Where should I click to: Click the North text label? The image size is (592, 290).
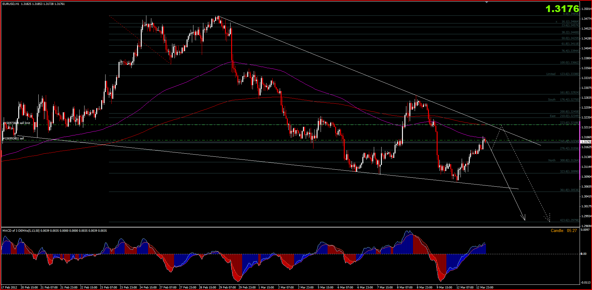tap(552, 160)
